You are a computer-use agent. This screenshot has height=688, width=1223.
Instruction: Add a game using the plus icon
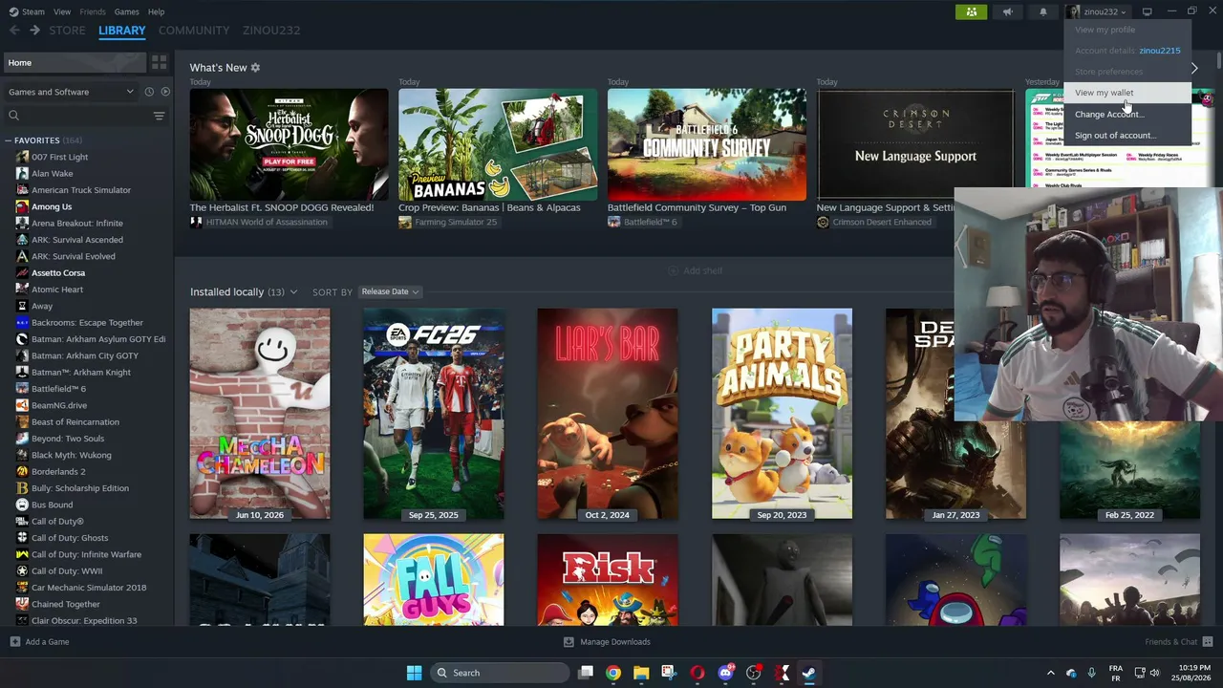click(14, 642)
